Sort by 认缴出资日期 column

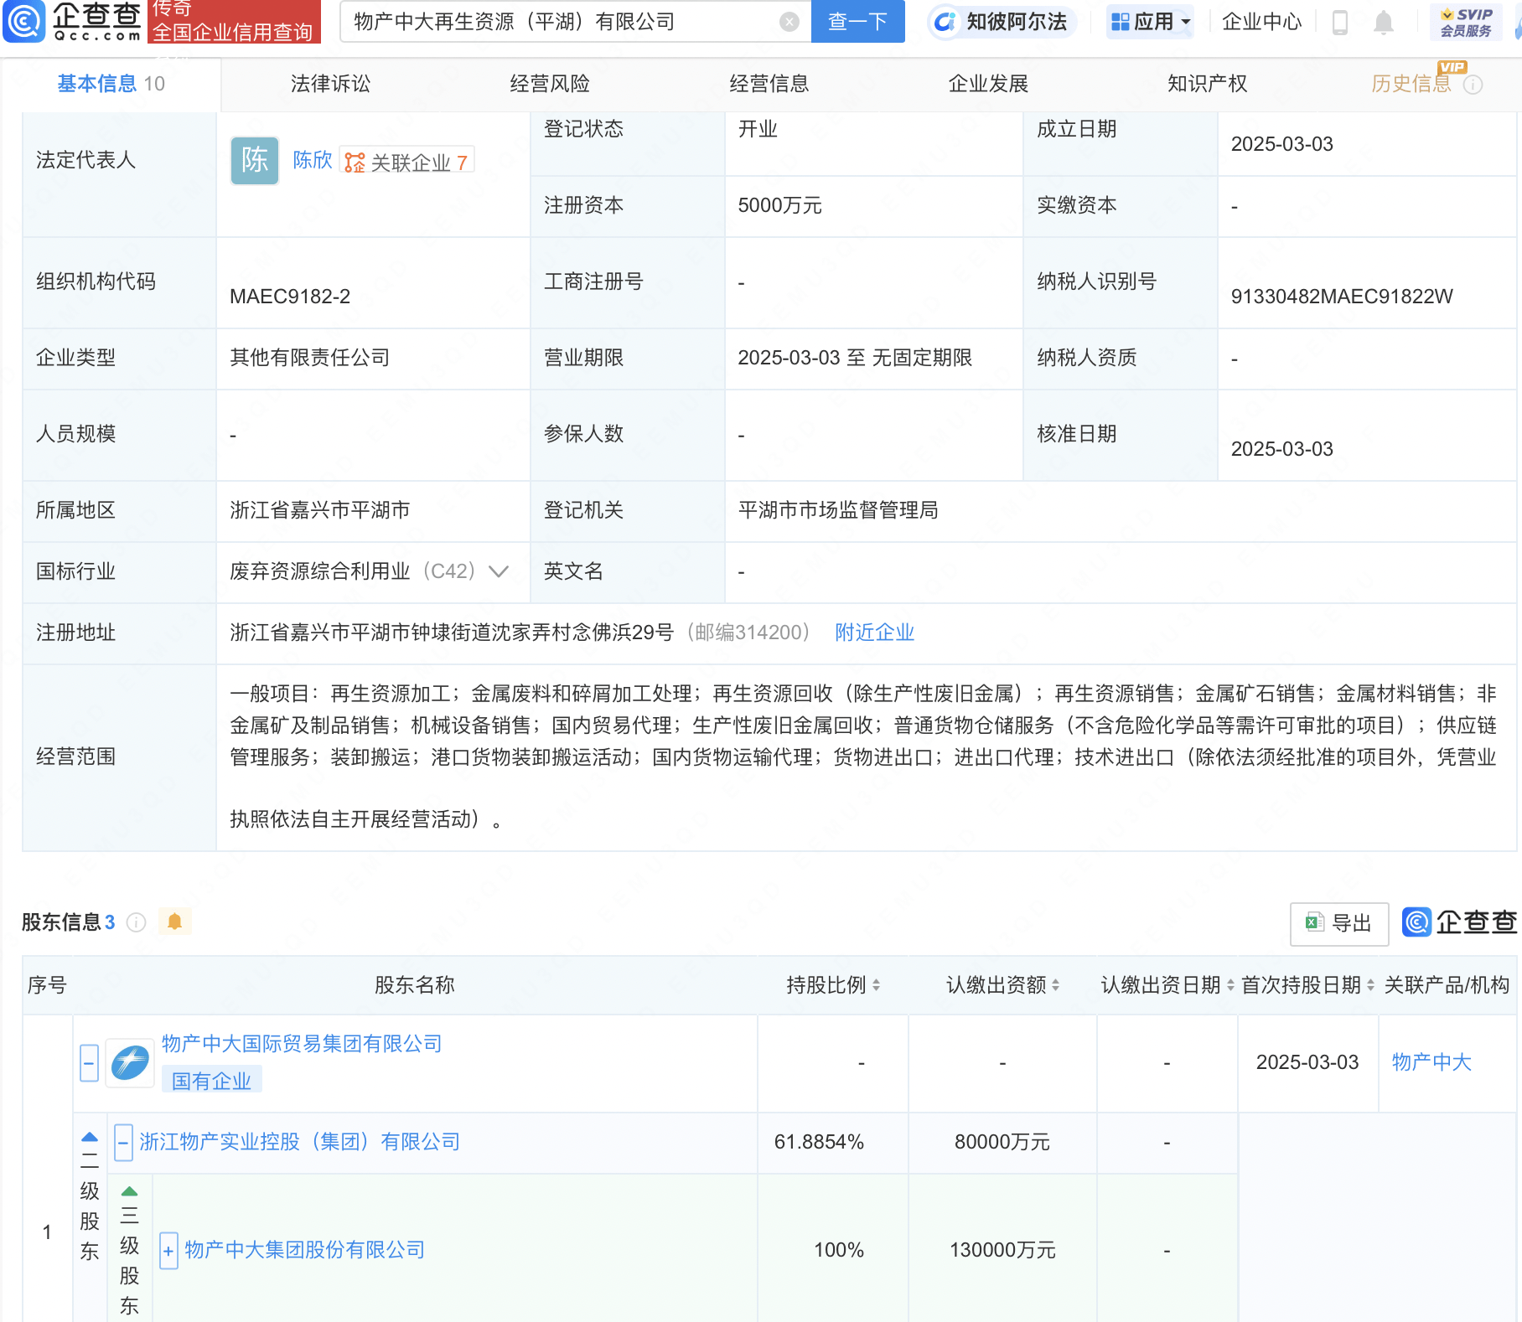click(1230, 985)
